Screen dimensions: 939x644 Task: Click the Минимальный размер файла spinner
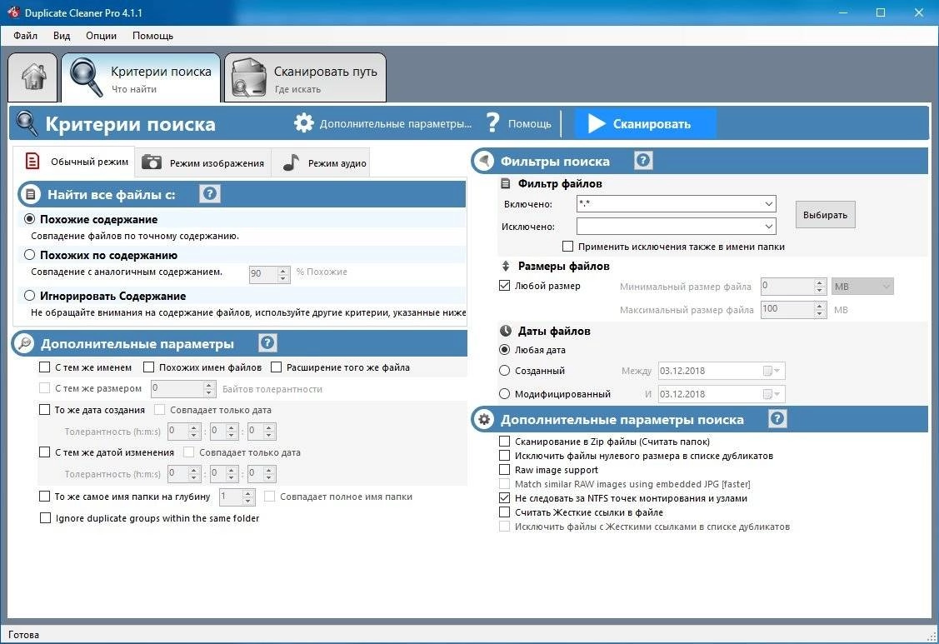pos(820,287)
